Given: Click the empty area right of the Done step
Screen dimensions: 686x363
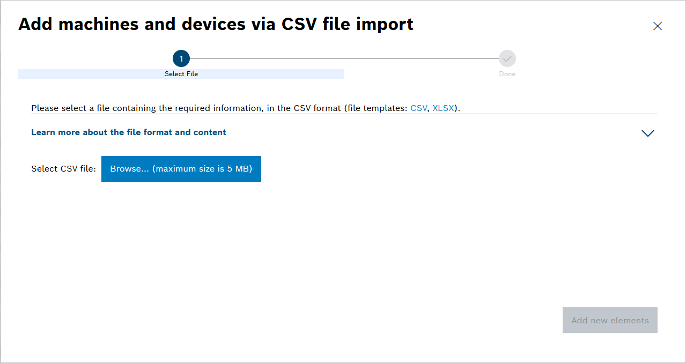Looking at the screenshot, I should pyautogui.click(x=590, y=62).
